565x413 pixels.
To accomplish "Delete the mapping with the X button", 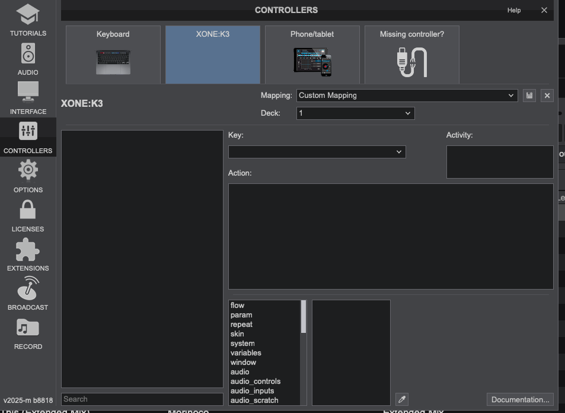I will coord(547,96).
